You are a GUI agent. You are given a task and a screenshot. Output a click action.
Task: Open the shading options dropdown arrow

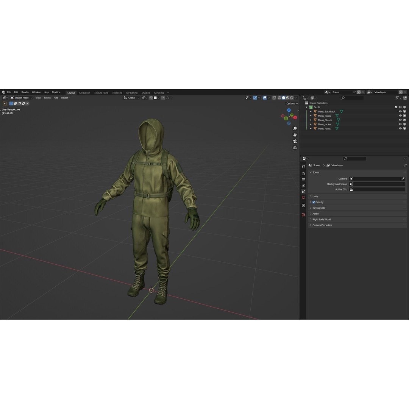point(296,98)
